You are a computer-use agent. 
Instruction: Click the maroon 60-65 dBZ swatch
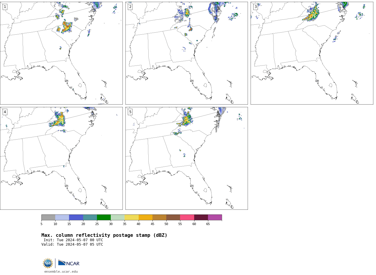click(x=201, y=217)
